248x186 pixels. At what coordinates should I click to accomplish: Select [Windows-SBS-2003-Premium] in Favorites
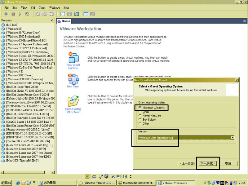click(24, 79)
